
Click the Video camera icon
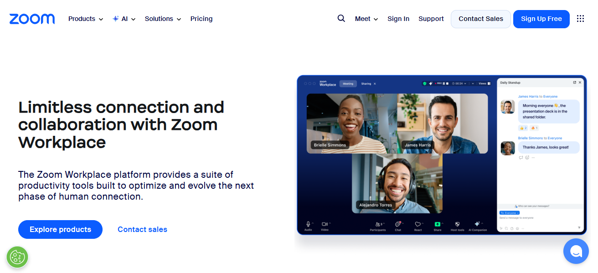coord(325,224)
